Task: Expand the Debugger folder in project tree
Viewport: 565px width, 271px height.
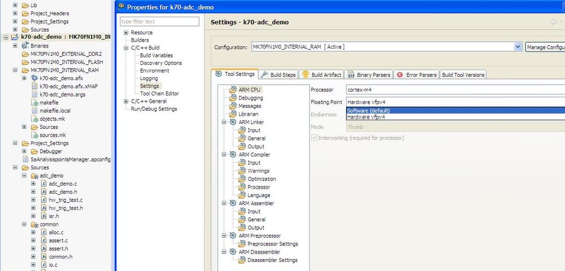Action: pyautogui.click(x=24, y=151)
